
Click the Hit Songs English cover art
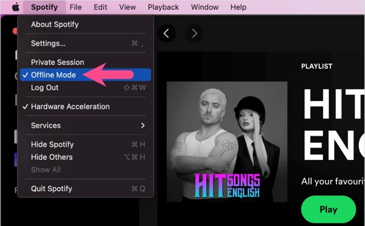[x=227, y=142]
